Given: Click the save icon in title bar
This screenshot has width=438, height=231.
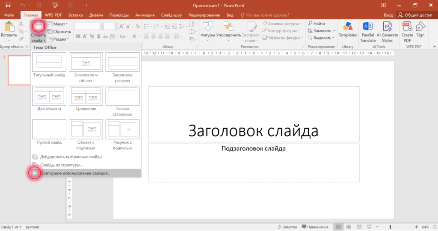Looking at the screenshot, I should [x=8, y=5].
